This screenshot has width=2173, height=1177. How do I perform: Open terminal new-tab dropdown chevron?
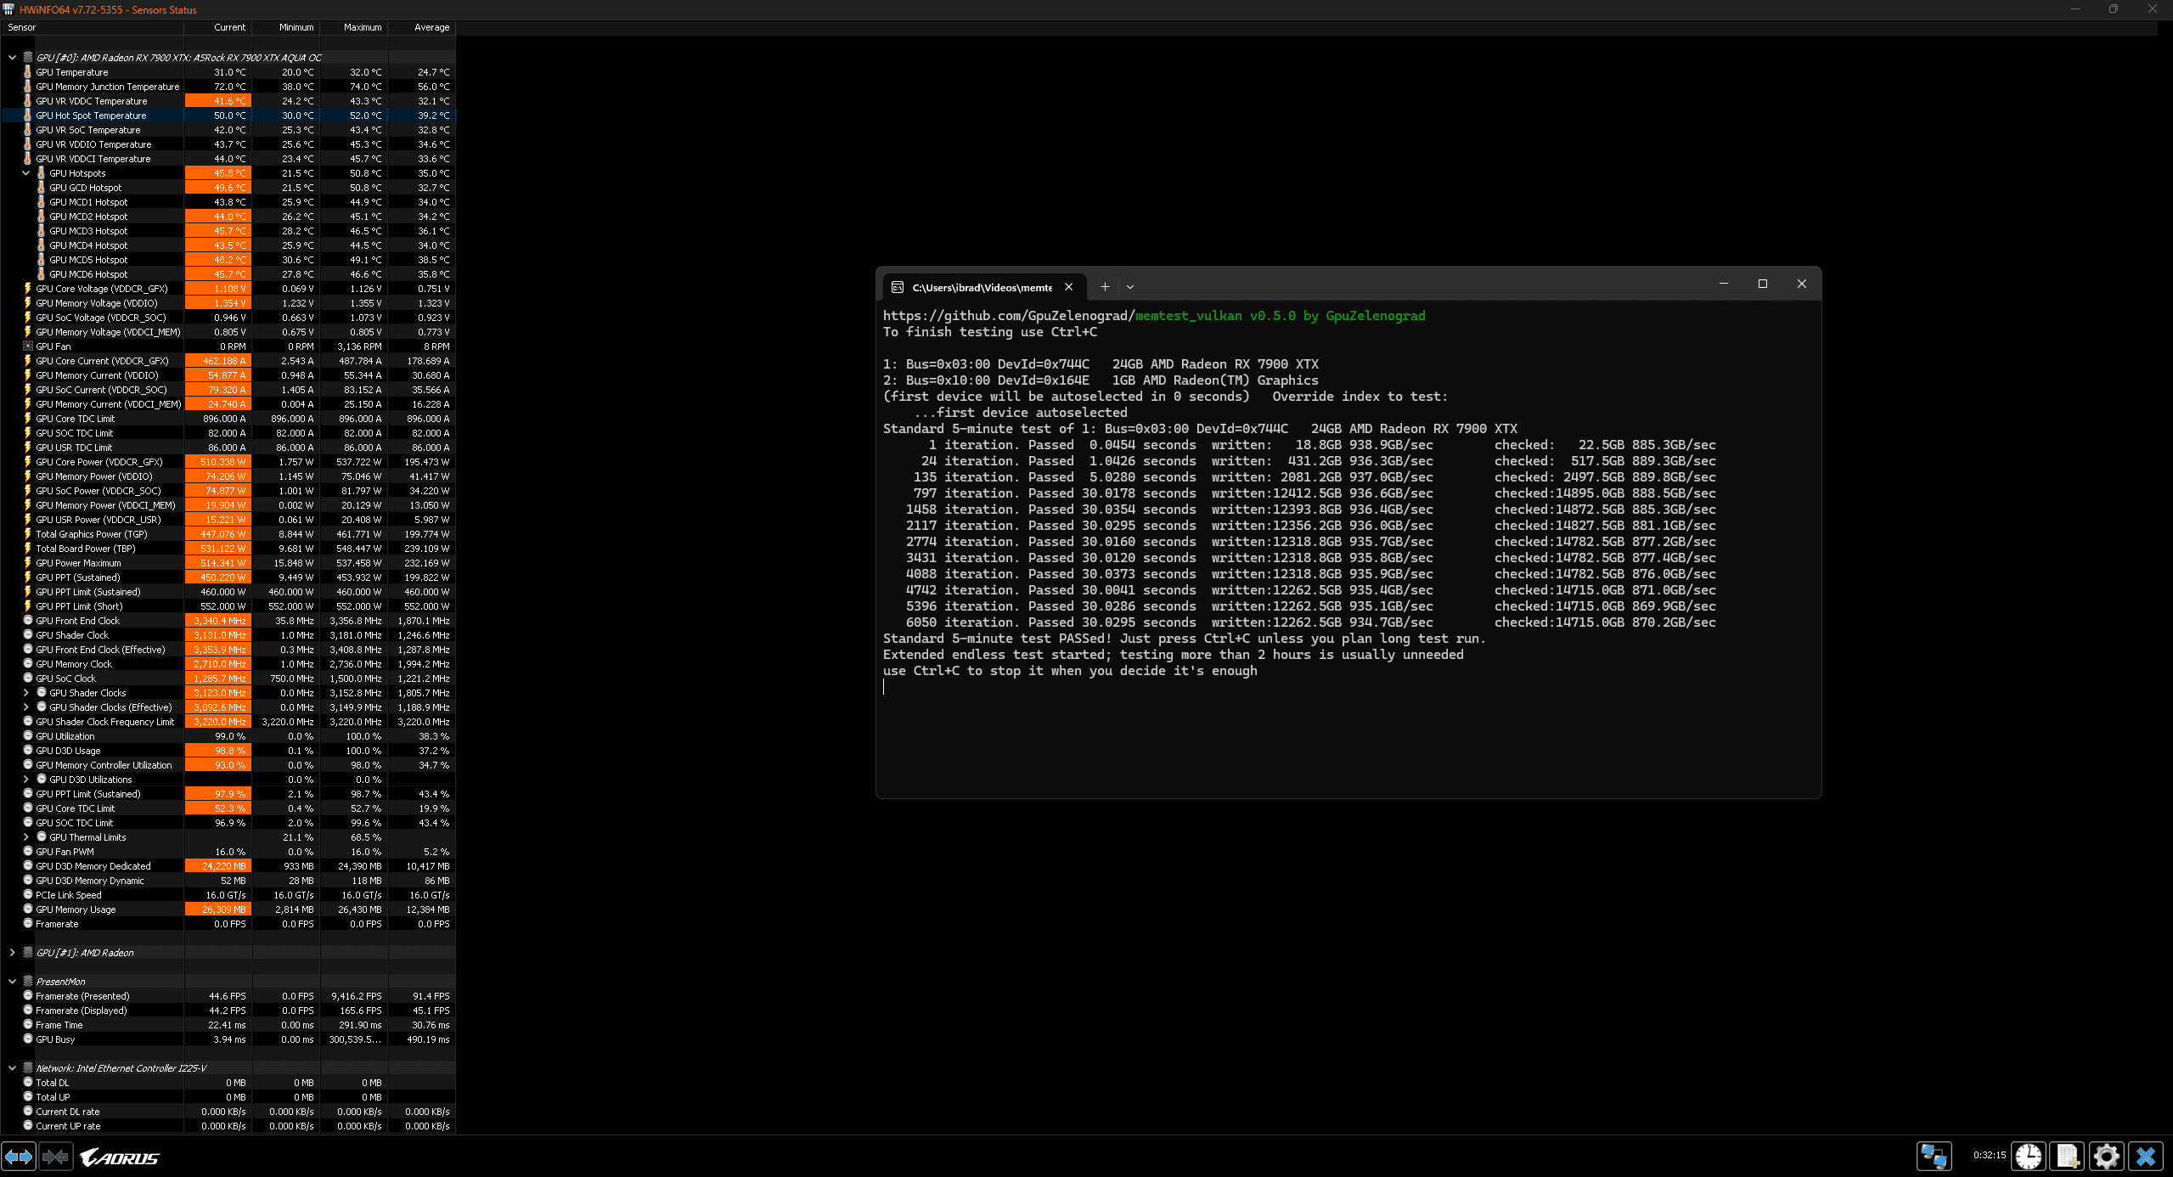[x=1130, y=287]
